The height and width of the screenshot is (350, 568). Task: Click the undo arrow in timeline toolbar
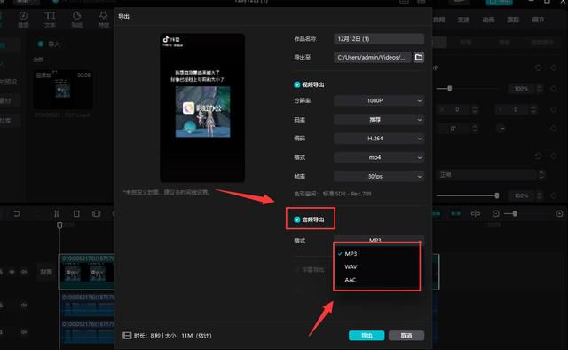click(x=17, y=213)
